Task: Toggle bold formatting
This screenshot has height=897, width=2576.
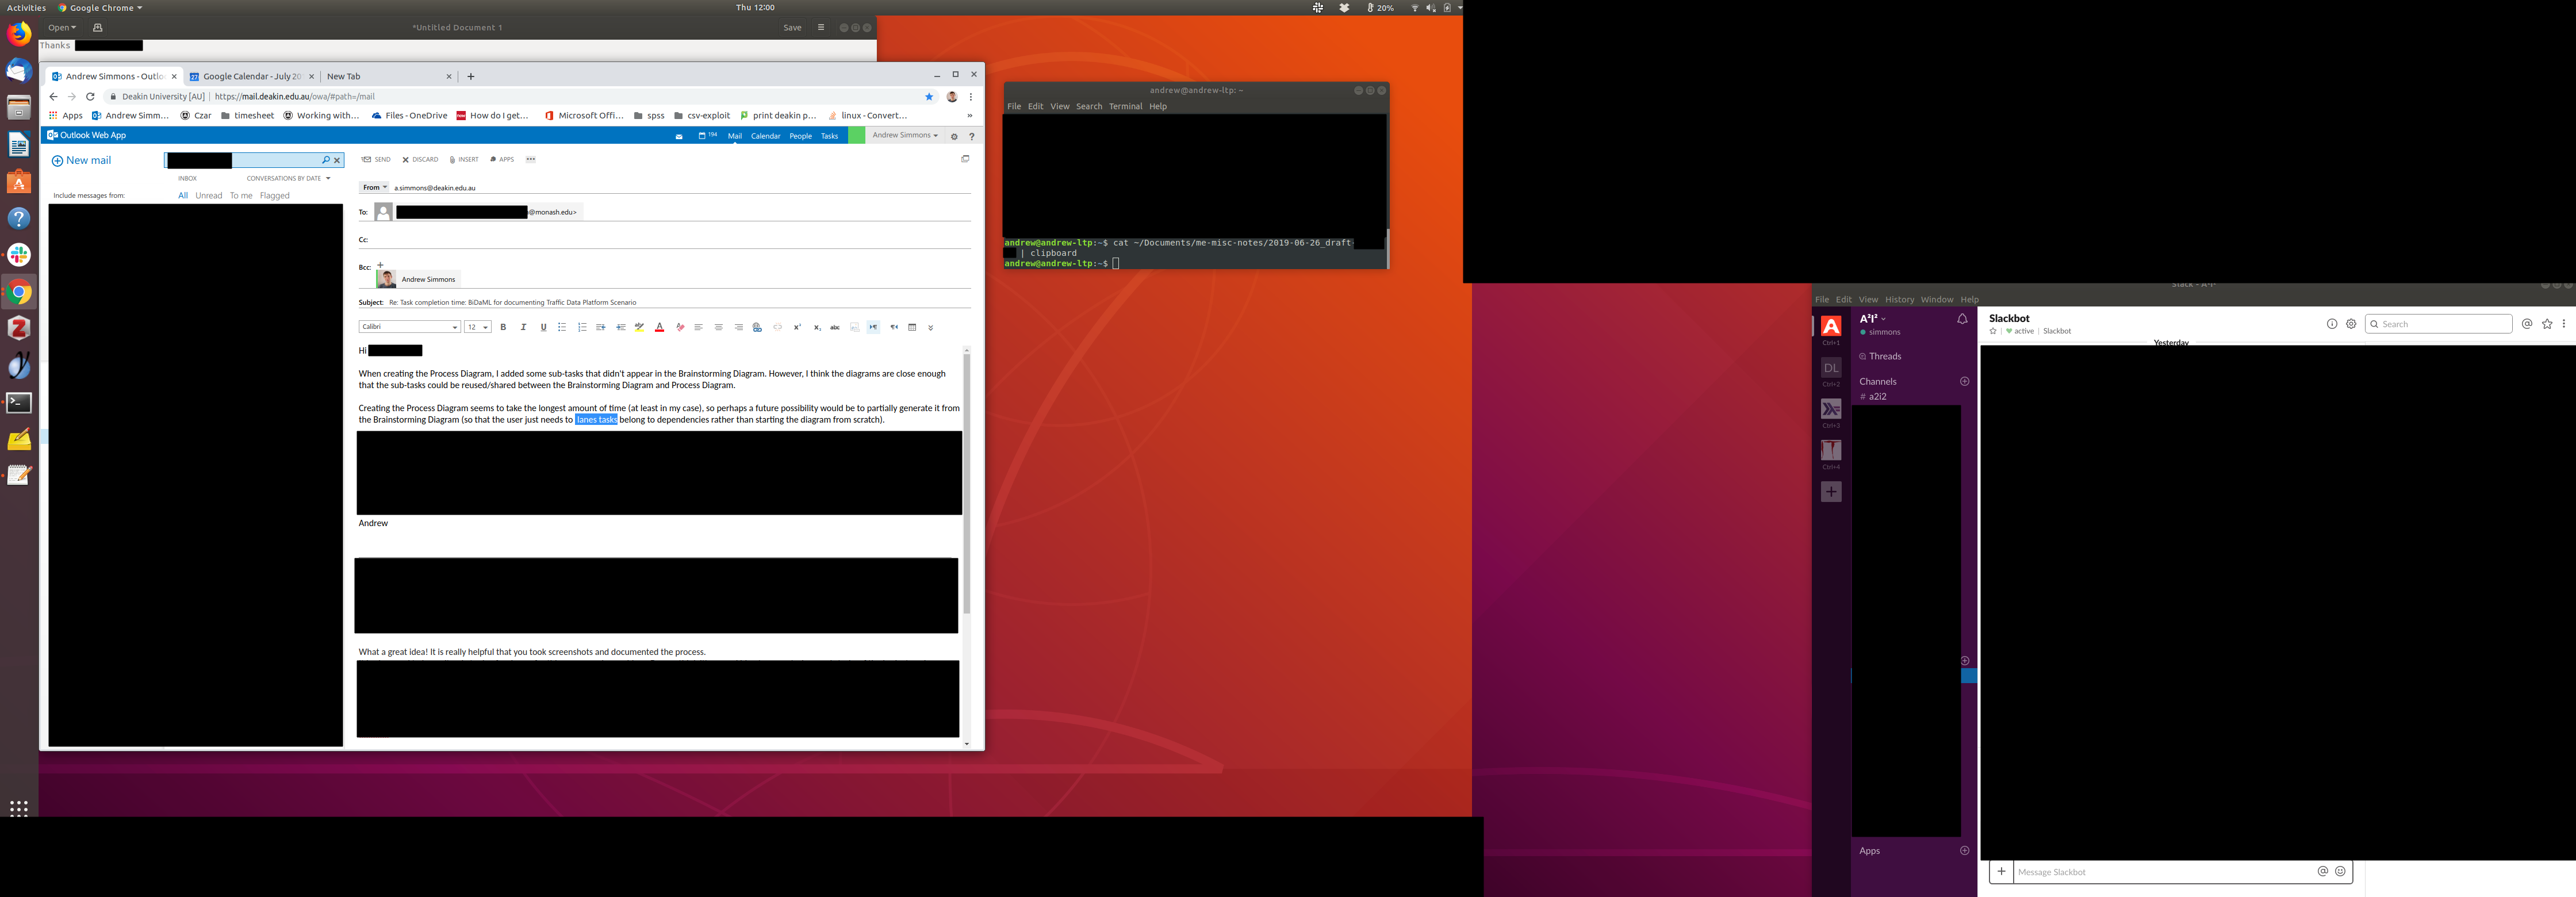Action: click(503, 327)
